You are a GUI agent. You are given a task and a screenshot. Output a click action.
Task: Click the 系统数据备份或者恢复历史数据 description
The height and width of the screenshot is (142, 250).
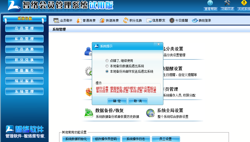click(117, 117)
